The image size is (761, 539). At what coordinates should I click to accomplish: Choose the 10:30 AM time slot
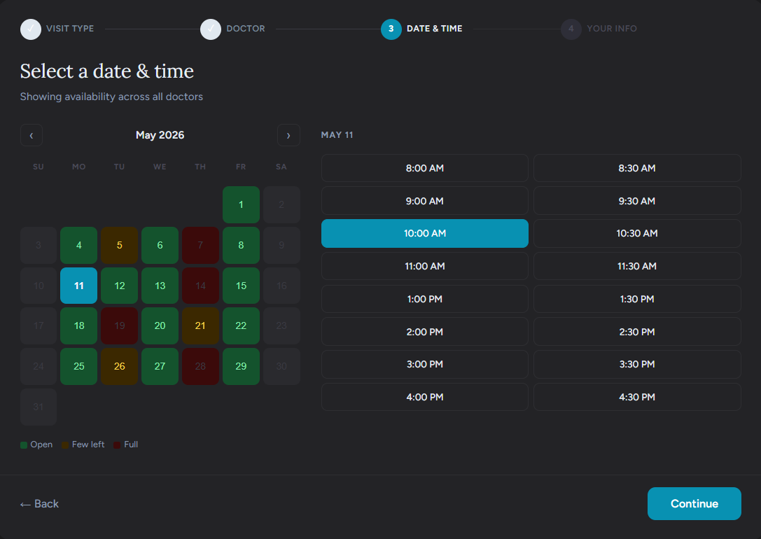tap(636, 233)
